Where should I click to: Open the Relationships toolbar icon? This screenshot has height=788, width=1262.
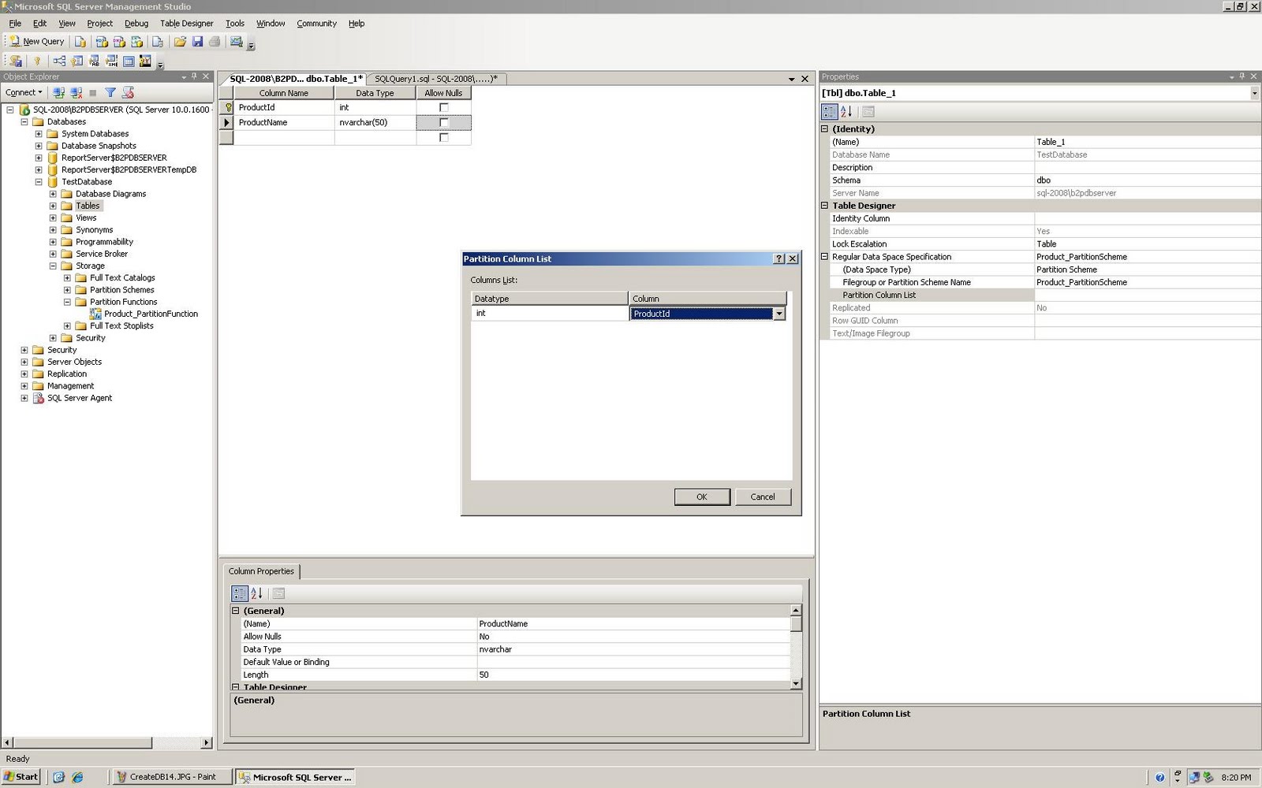59,61
